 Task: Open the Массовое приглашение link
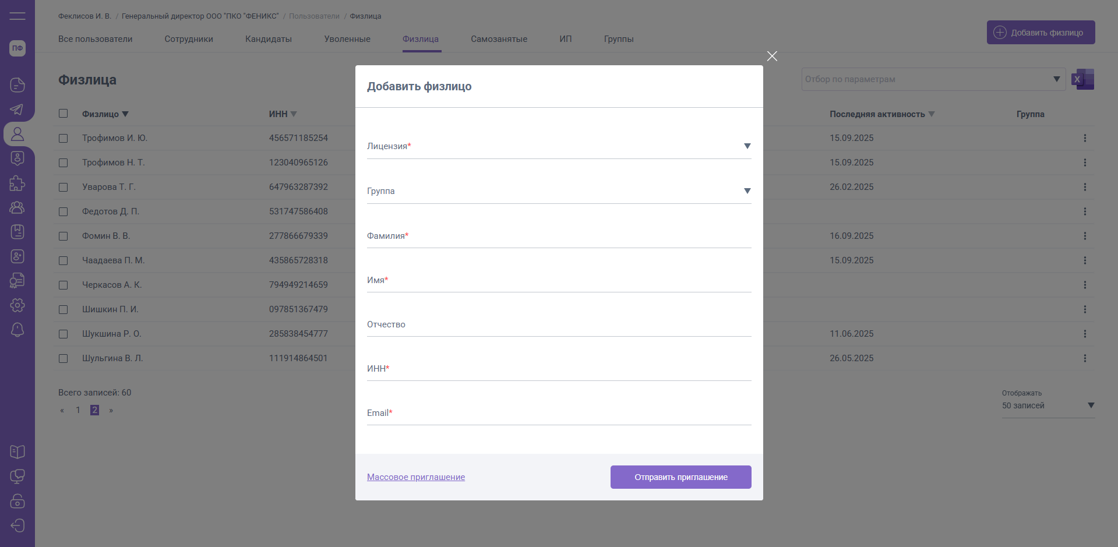[416, 477]
